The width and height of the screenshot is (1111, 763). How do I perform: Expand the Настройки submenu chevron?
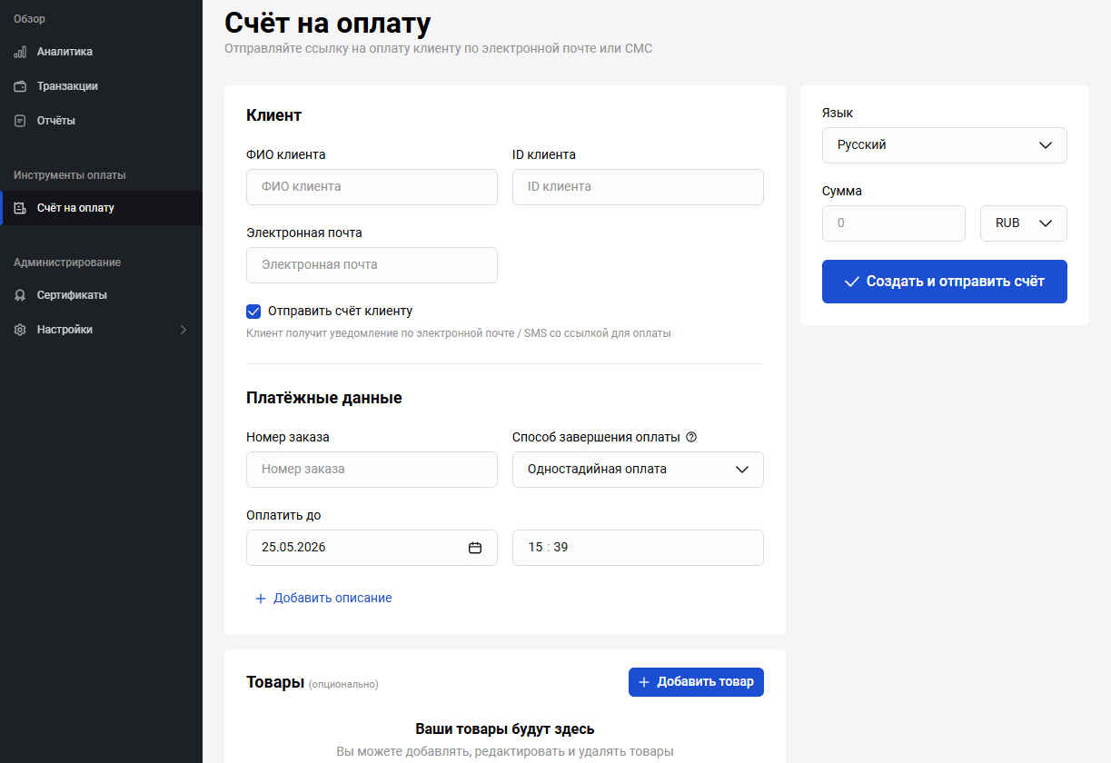(183, 330)
